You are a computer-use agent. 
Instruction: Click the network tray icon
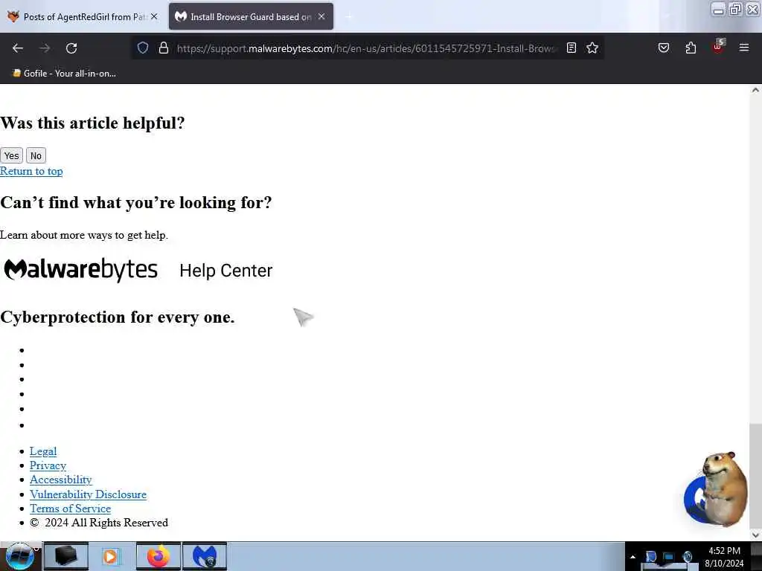[x=669, y=557]
